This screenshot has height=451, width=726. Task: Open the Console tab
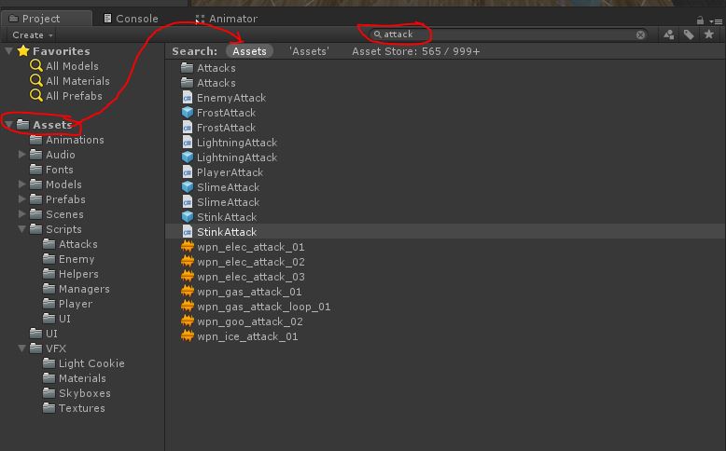coord(131,19)
